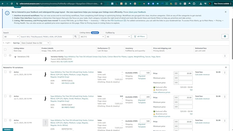Image resolution: width=233 pixels, height=131 pixels.
Task: Click the site info icon in address bar
Action: [x=17, y=3]
